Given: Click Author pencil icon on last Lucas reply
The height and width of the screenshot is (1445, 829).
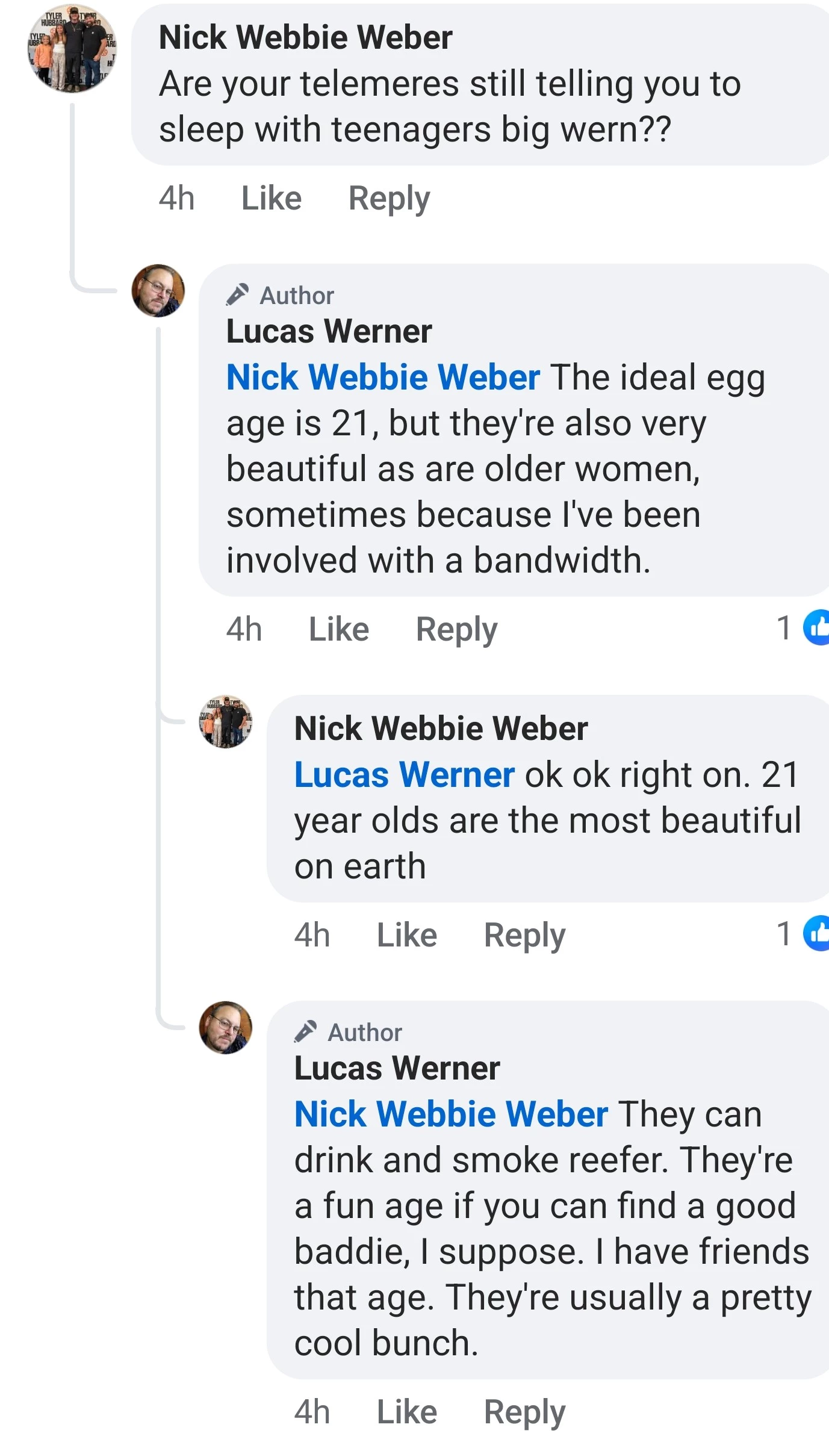Looking at the screenshot, I should [305, 1031].
